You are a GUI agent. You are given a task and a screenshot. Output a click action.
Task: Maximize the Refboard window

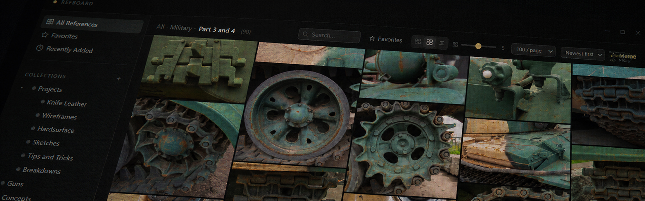point(622,32)
